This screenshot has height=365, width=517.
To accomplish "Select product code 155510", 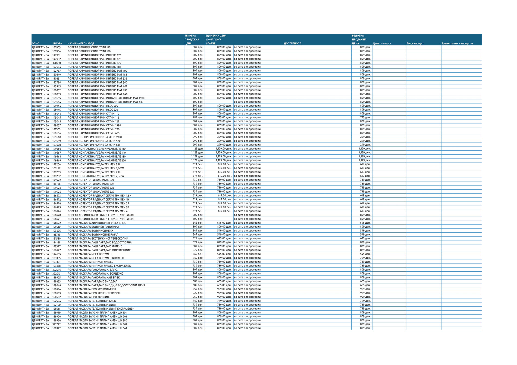I will coord(57,227).
